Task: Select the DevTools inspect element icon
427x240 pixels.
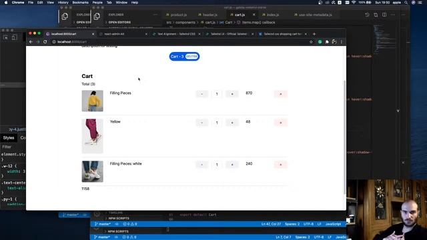Action: click(6, 37)
